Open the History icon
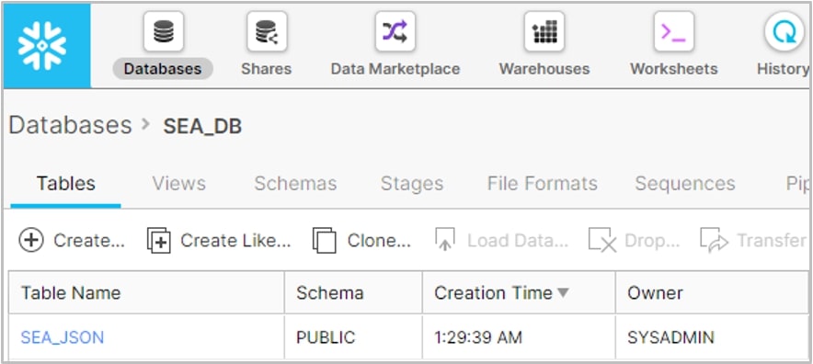 click(x=784, y=31)
